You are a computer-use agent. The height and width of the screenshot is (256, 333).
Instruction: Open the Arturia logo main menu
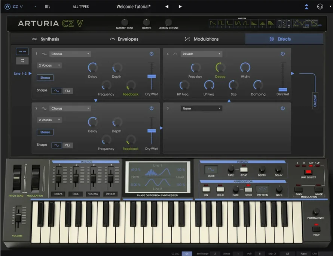(7, 7)
